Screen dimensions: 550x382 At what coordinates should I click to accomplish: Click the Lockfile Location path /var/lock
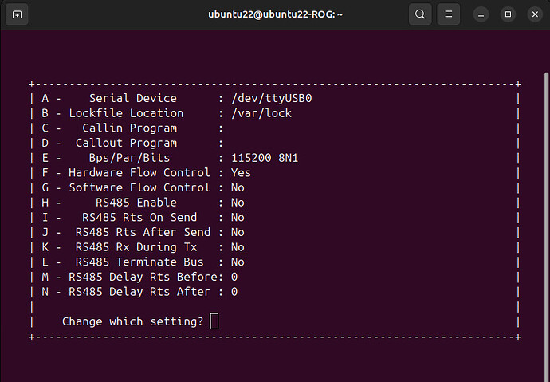[x=261, y=113]
